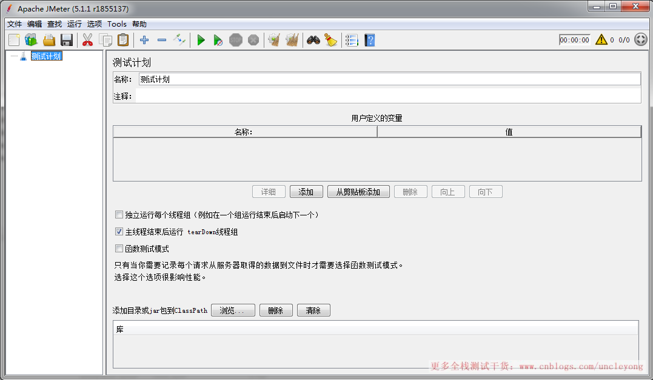Open the 编辑 menu
The image size is (653, 380).
click(x=35, y=24)
